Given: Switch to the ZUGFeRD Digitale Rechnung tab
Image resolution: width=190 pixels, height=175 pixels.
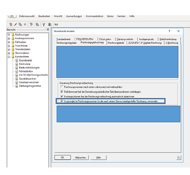Looking at the screenshot, I should tap(145, 43).
